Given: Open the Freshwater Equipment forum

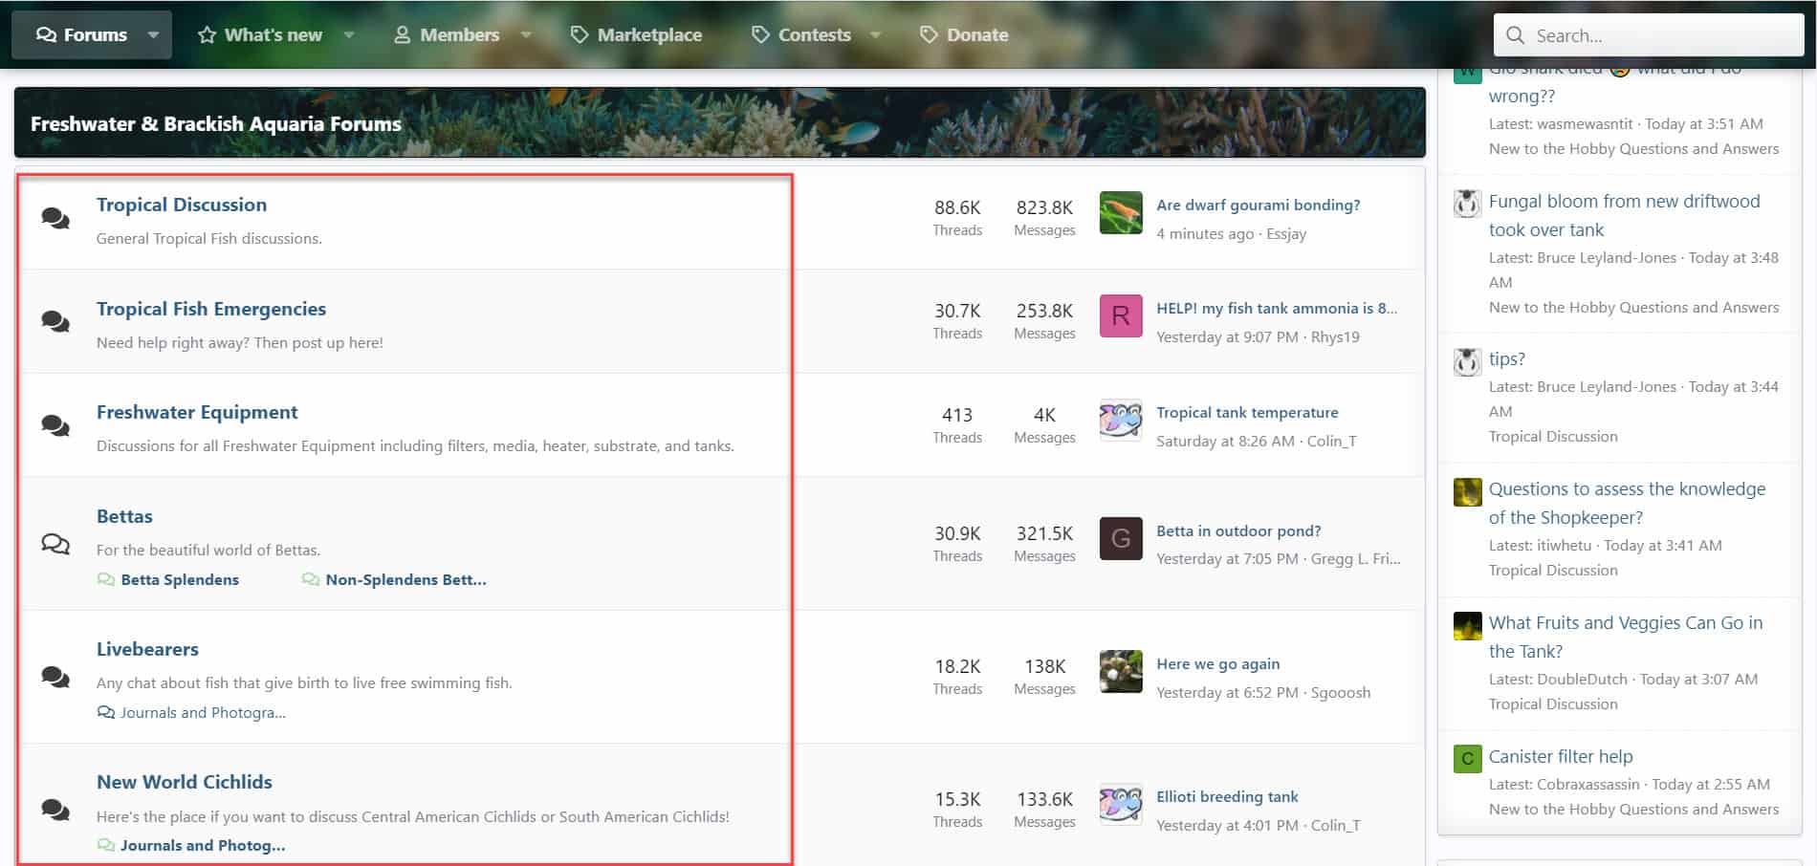Looking at the screenshot, I should [x=197, y=412].
